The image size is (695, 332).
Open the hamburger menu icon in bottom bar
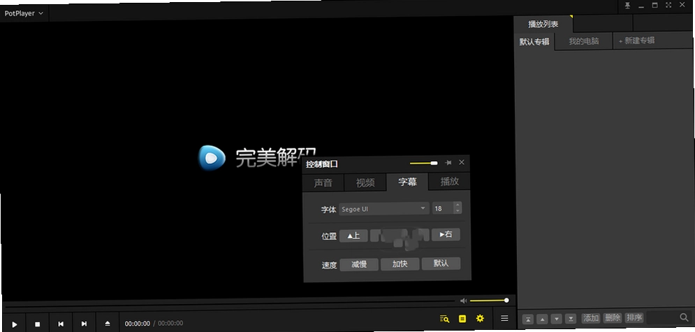tap(504, 318)
